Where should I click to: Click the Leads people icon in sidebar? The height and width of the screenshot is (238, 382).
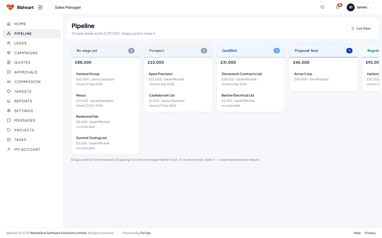click(9, 43)
